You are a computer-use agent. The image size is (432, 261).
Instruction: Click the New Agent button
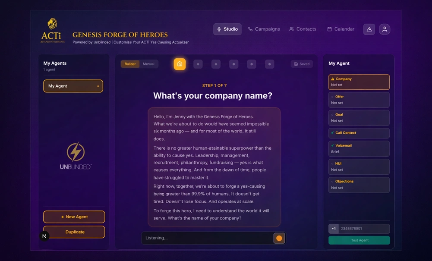pos(74,217)
